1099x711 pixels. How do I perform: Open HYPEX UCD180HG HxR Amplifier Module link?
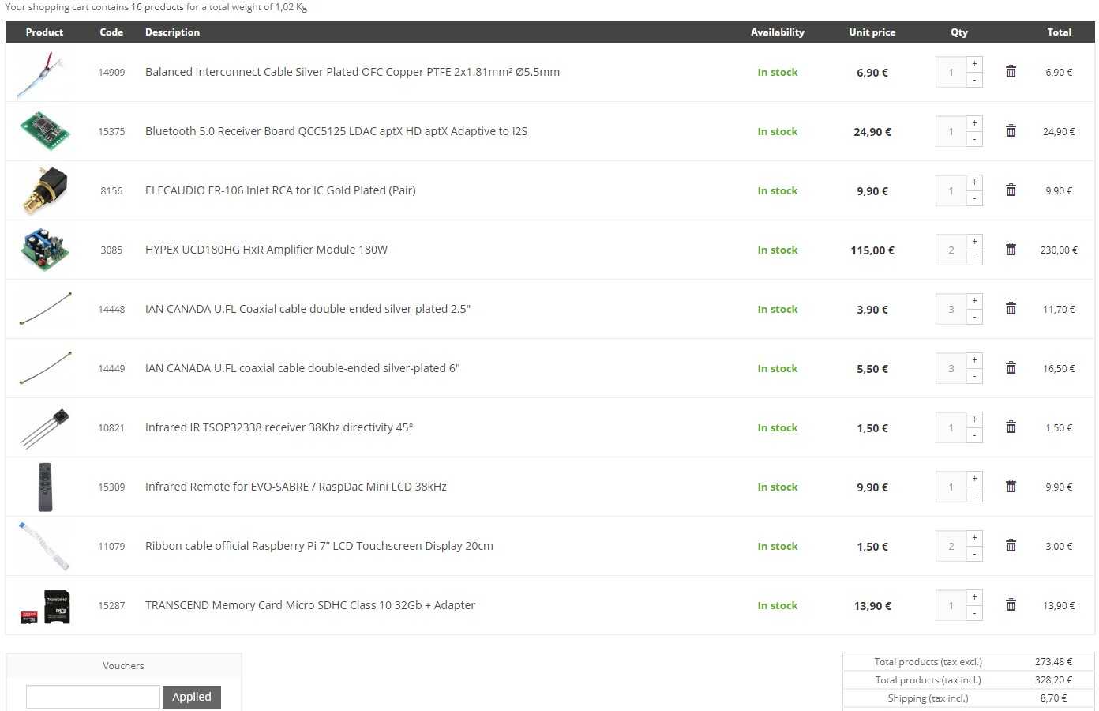[266, 250]
